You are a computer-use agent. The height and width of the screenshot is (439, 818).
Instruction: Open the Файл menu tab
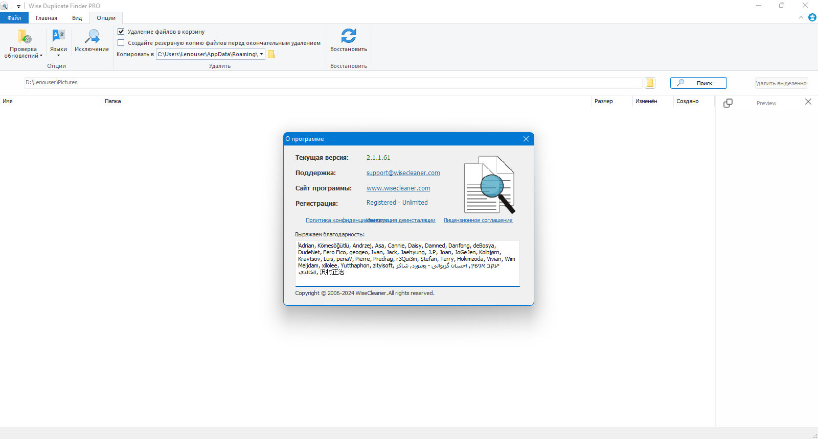pyautogui.click(x=14, y=18)
